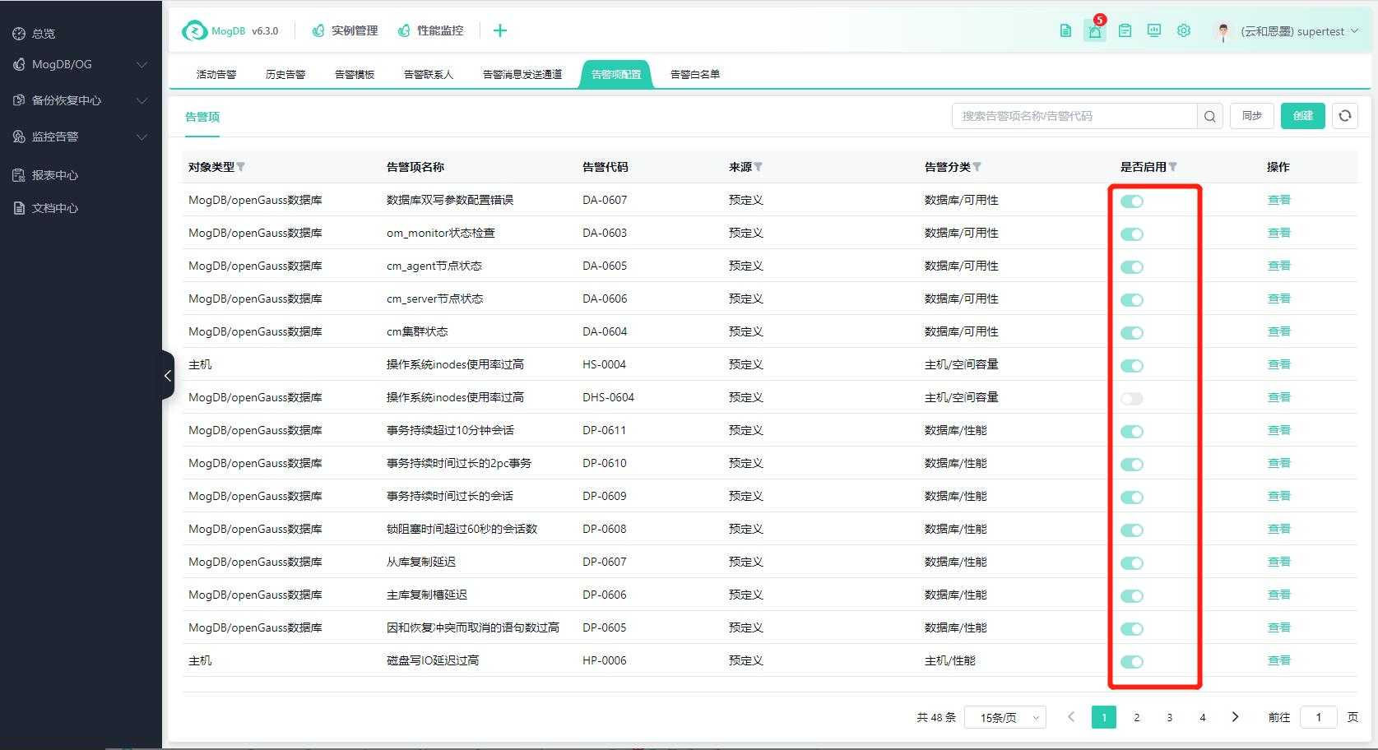Go to page 4

1203,718
